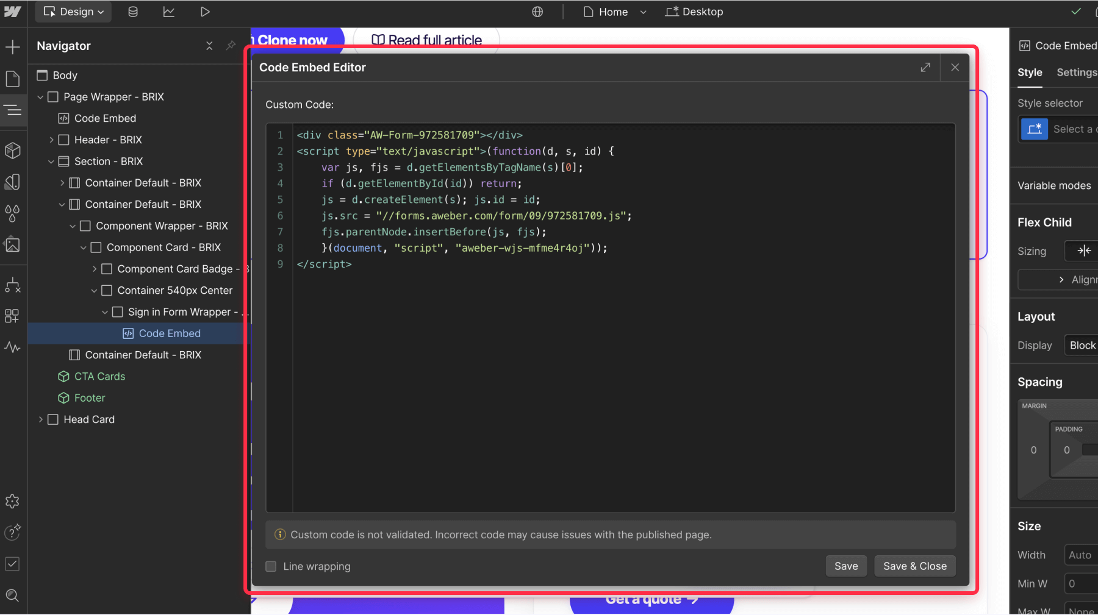Collapse Page Wrapper - BRIX node
This screenshot has width=1098, height=615.
(40, 97)
